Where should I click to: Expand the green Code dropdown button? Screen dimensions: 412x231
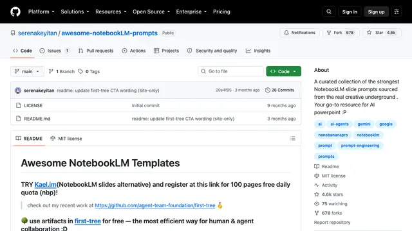283,71
